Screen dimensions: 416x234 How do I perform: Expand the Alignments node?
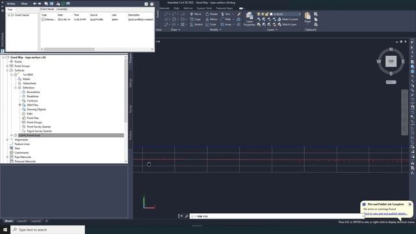[x=7, y=140]
